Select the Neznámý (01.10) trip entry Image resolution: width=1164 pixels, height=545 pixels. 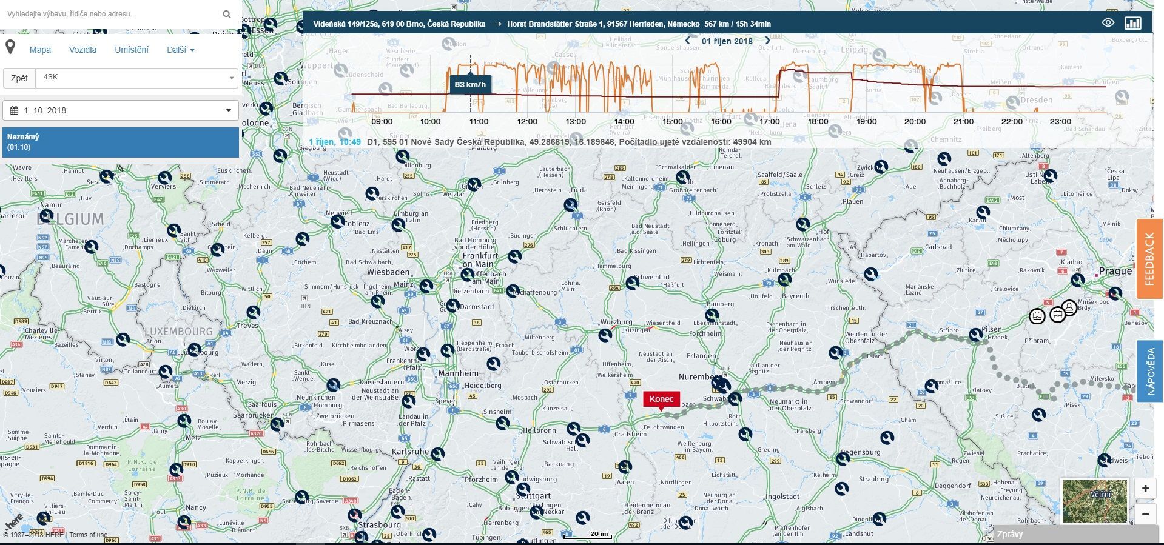pyautogui.click(x=121, y=142)
